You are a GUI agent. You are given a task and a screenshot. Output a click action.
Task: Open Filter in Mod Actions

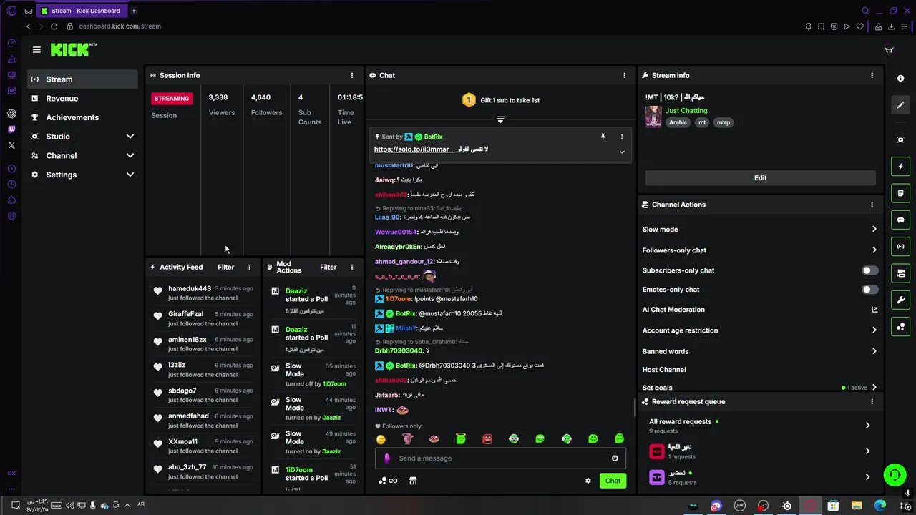pyautogui.click(x=328, y=267)
